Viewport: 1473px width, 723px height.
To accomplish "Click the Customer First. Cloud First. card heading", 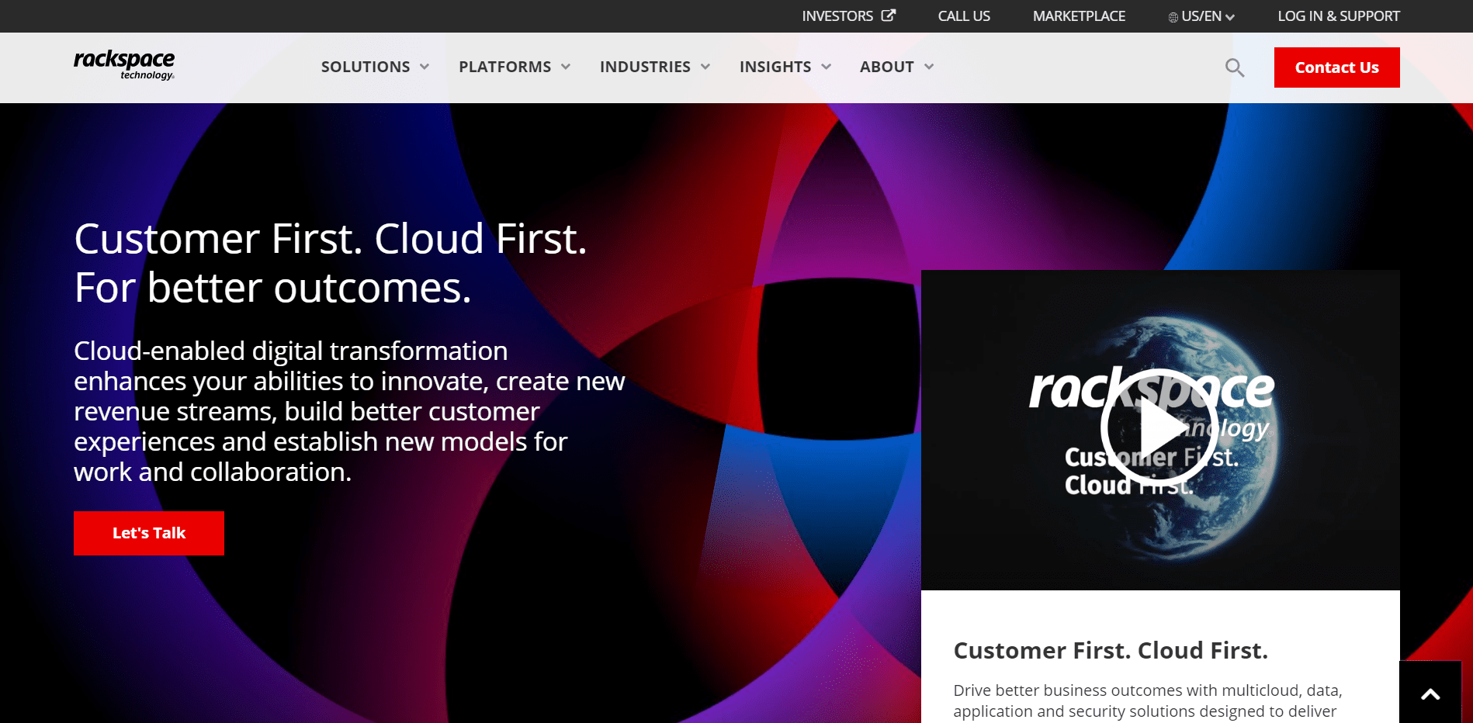I will click(1110, 650).
